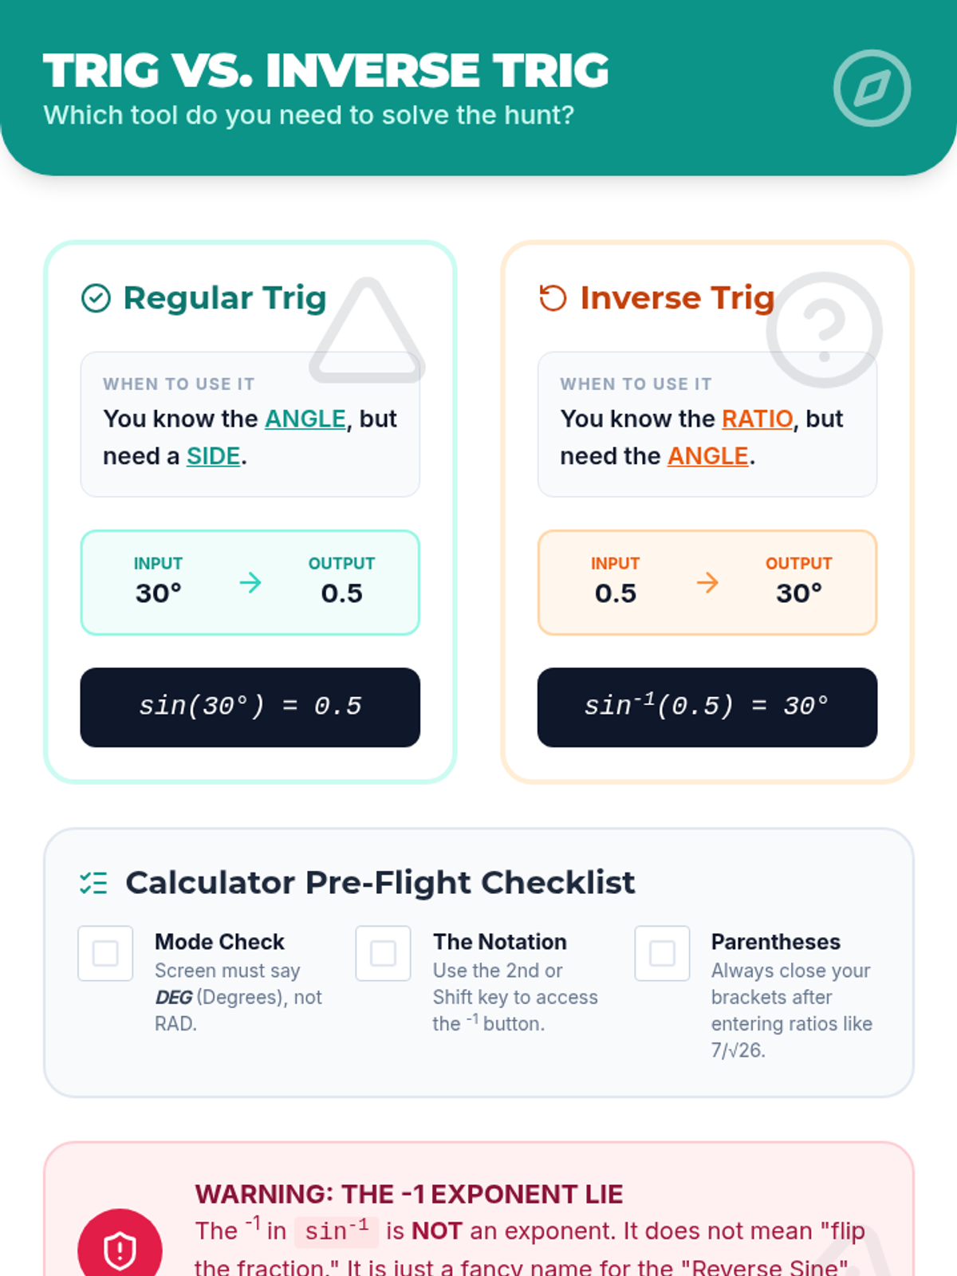Click the red shield warning icon

[x=120, y=1249]
